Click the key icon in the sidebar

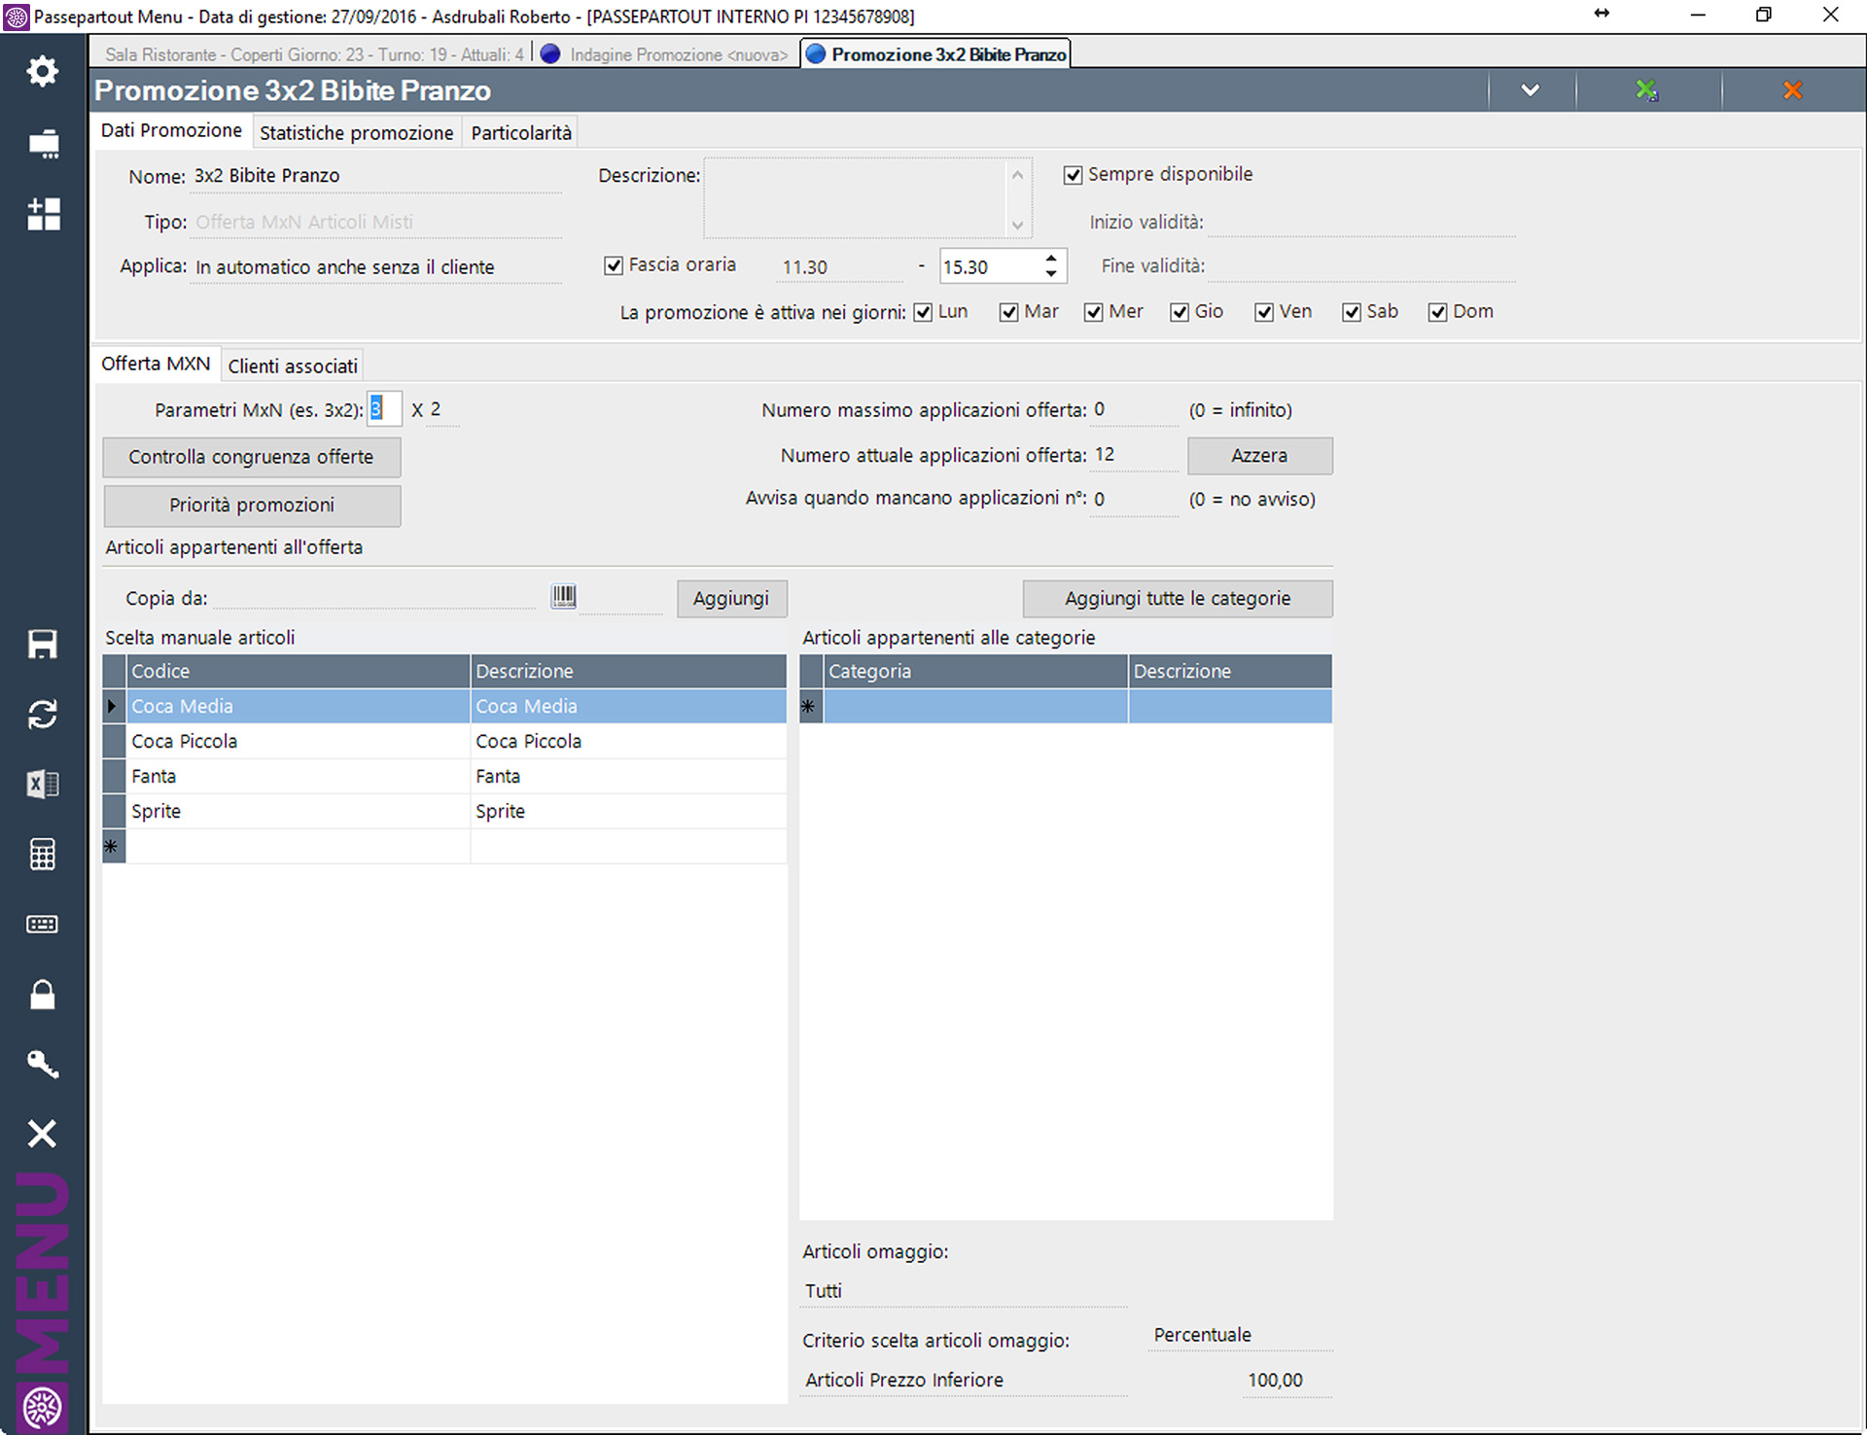(42, 1064)
